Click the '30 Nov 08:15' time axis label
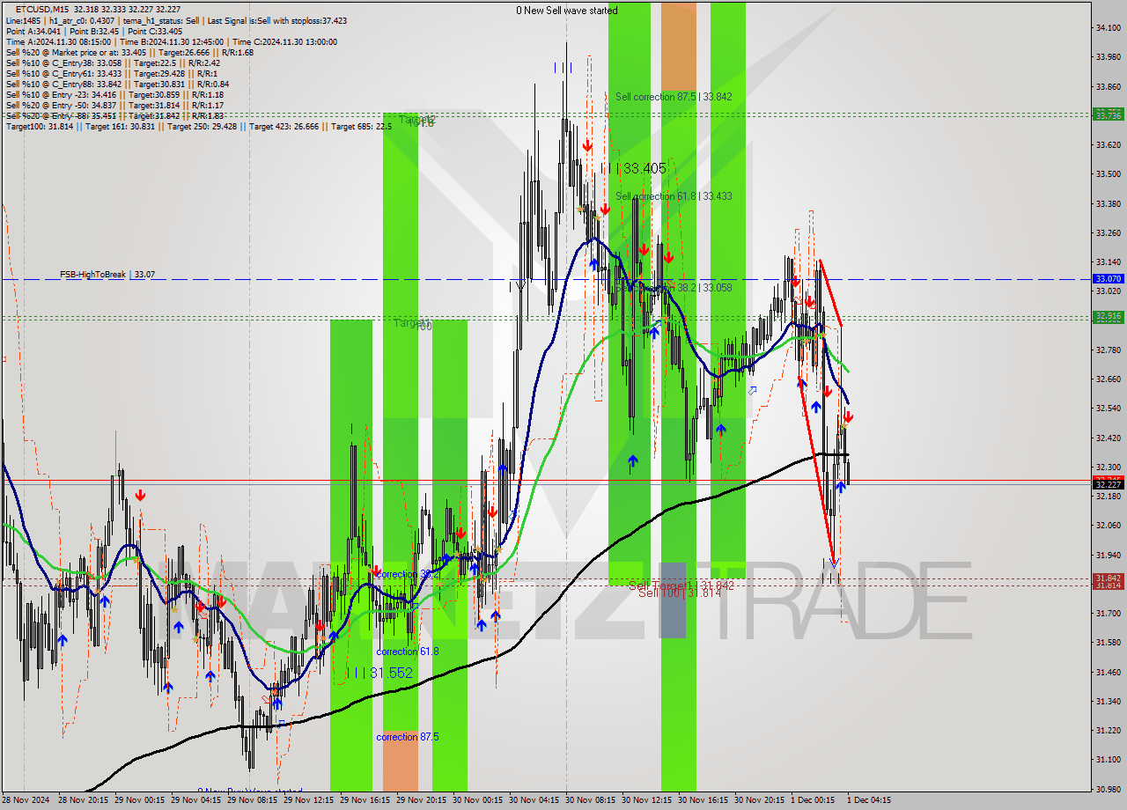This screenshot has width=1127, height=810. (x=589, y=800)
